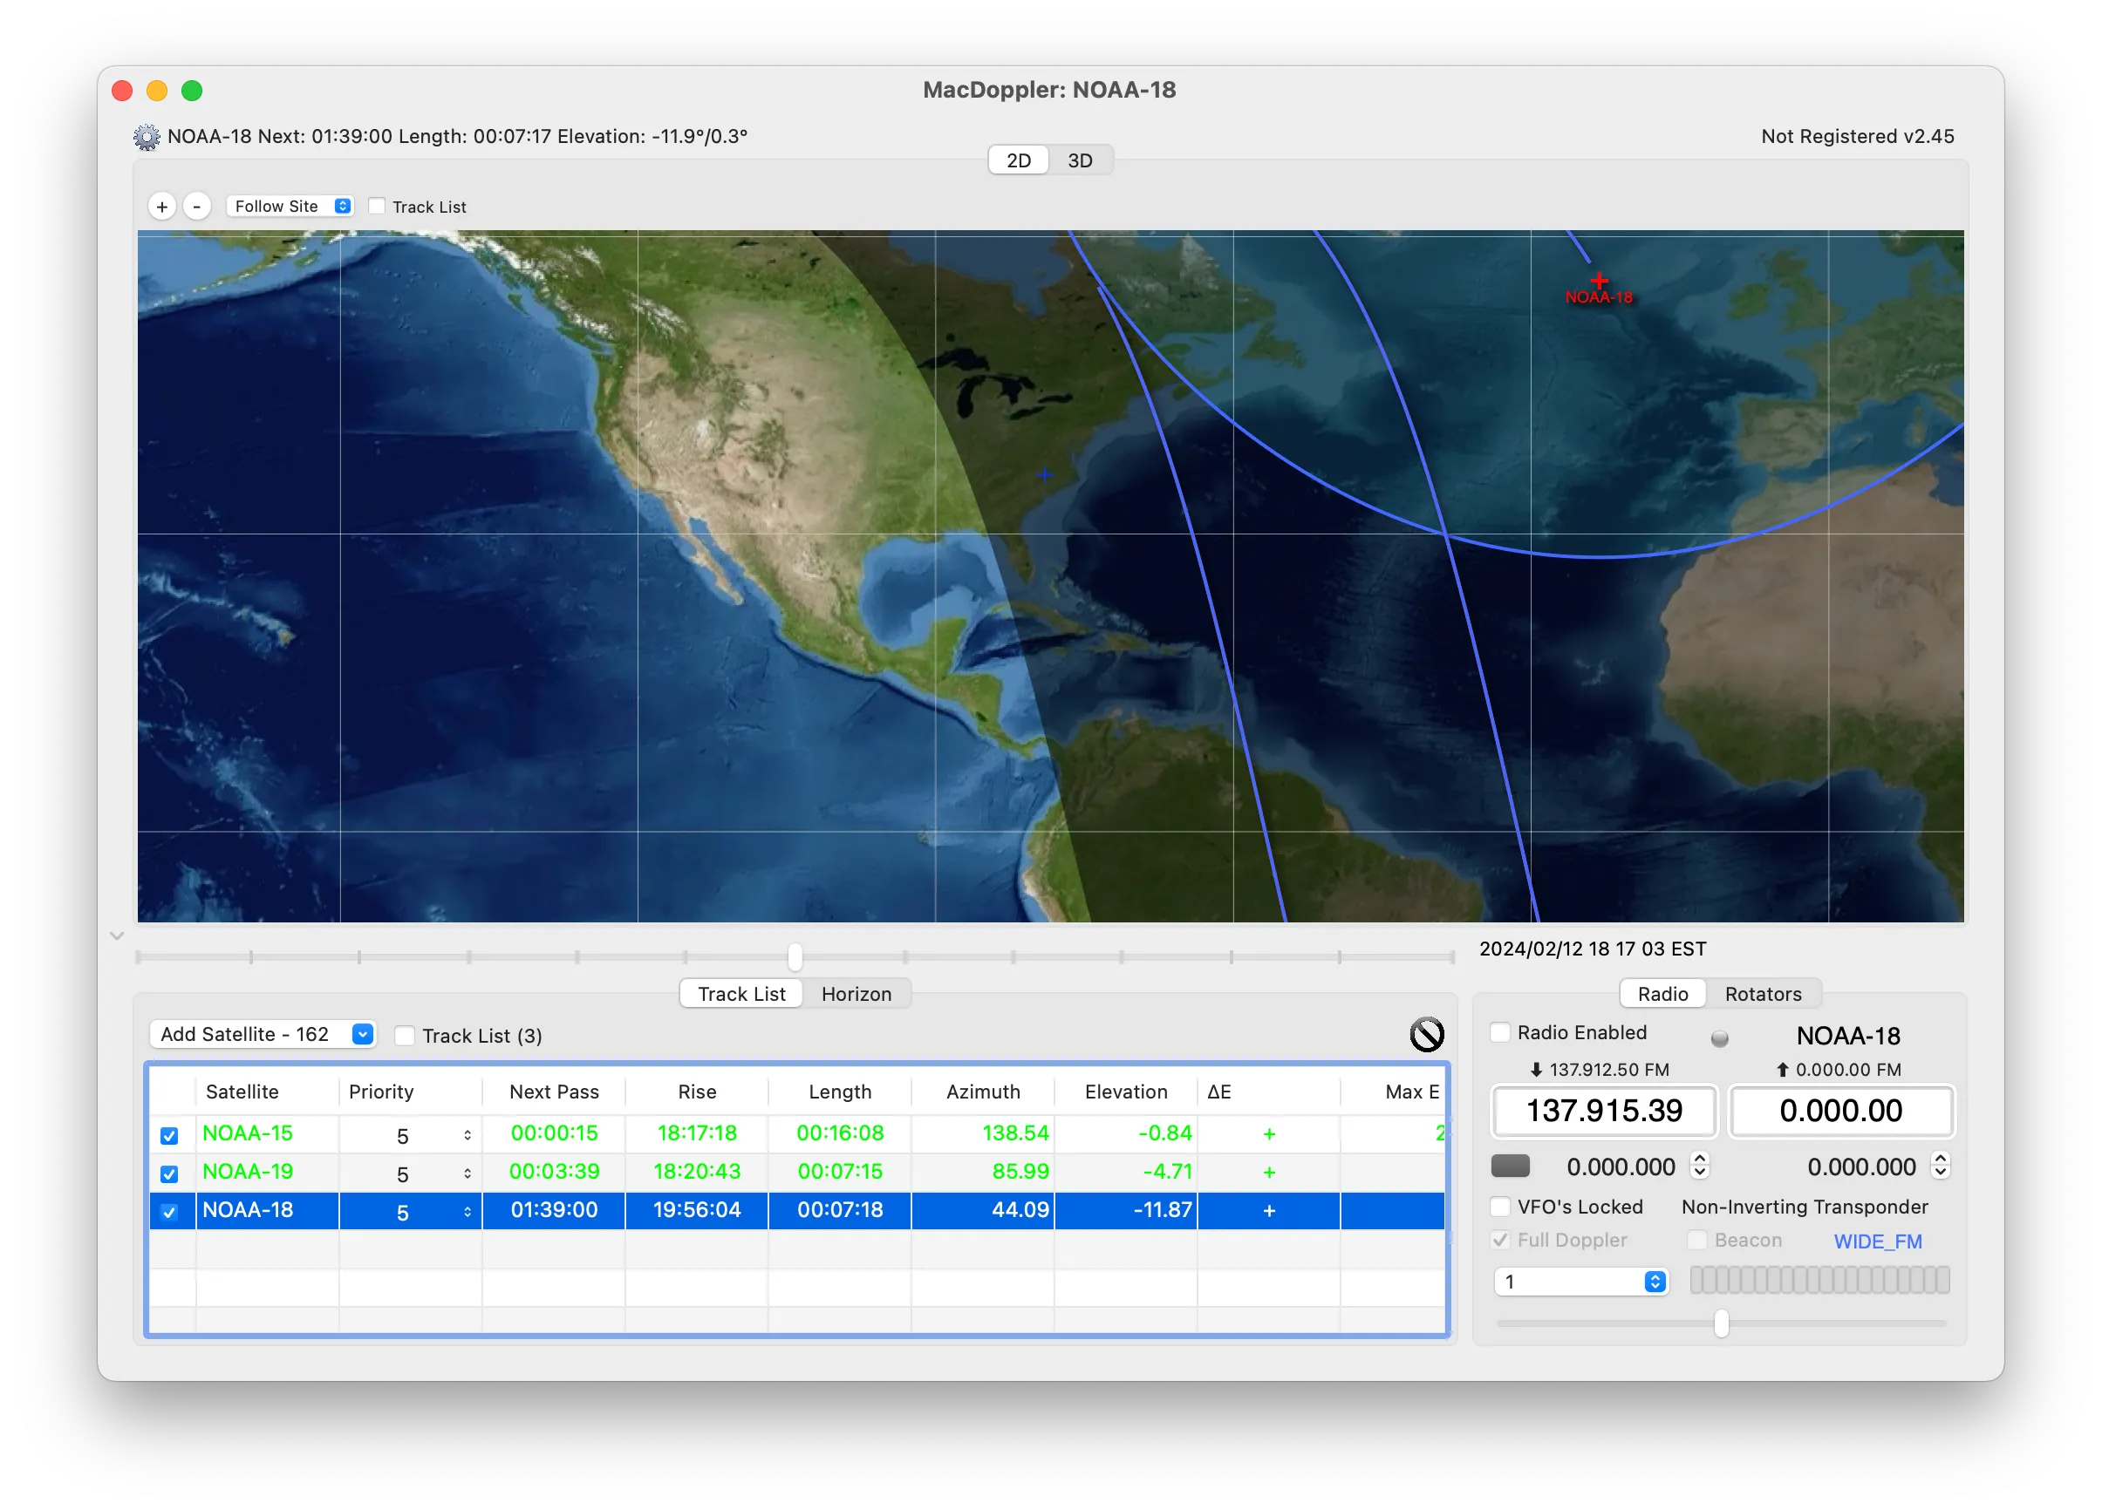This screenshot has width=2102, height=1510.
Task: Click the uplink frequency stepper arrows
Action: [1941, 1166]
